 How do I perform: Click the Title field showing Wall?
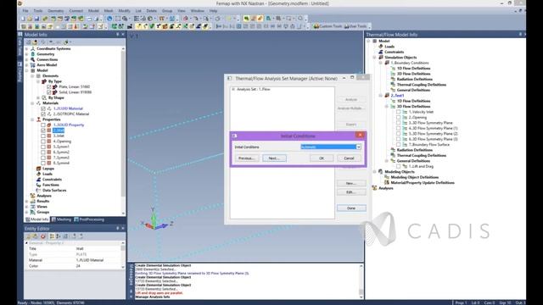click(x=98, y=248)
